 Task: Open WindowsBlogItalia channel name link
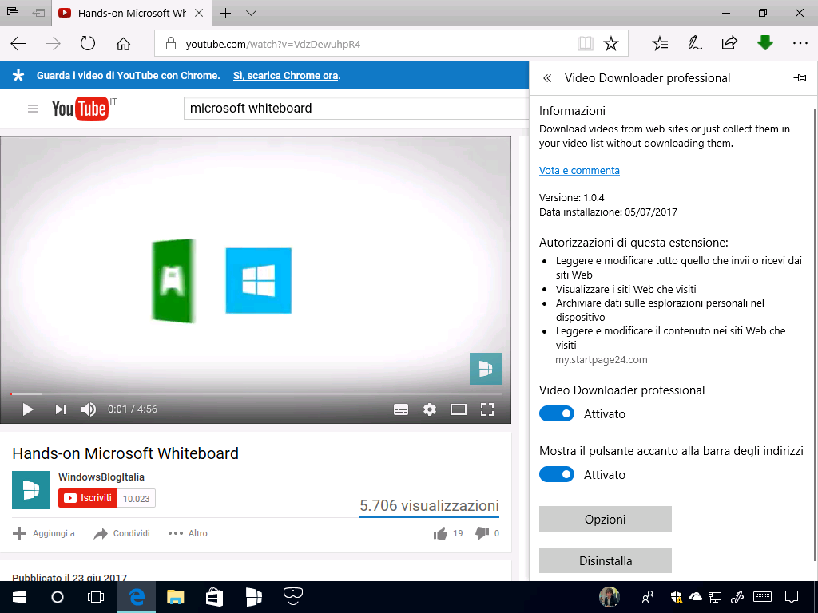[101, 477]
